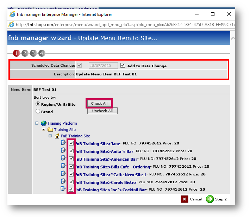Screen dimensions: 250x217
Task: Open the Training Site link
Action: (x=65, y=130)
